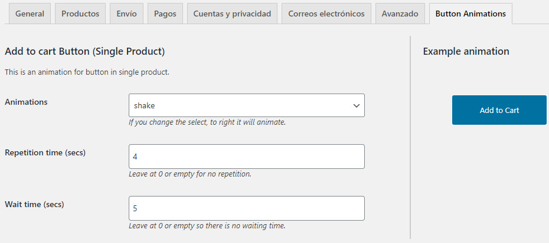The height and width of the screenshot is (243, 549).
Task: Switch to Correos electrónicos tab
Action: pos(326,14)
